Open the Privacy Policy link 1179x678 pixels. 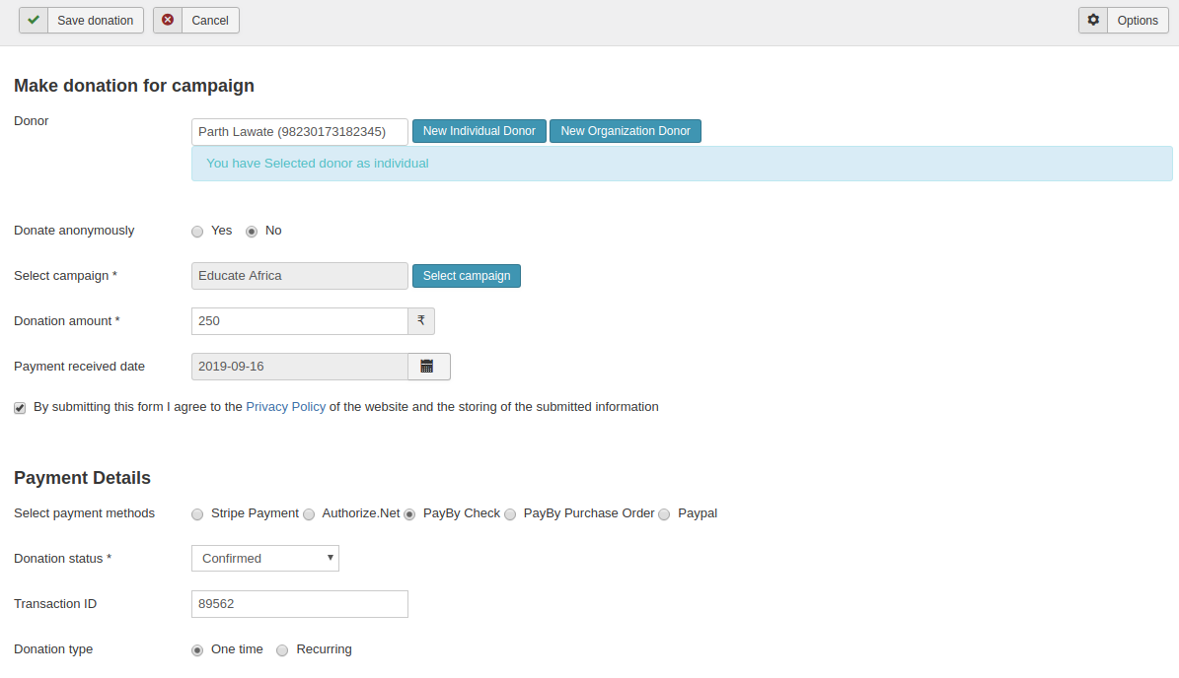click(x=285, y=407)
